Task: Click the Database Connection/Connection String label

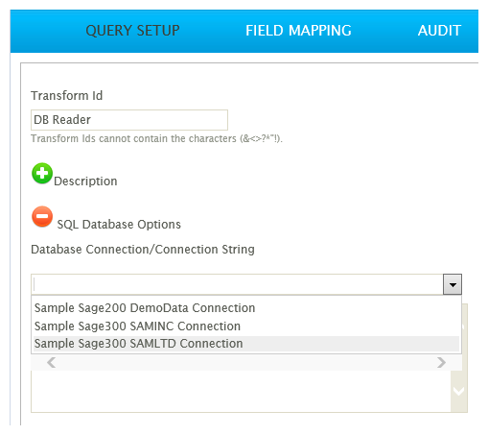Action: (143, 250)
